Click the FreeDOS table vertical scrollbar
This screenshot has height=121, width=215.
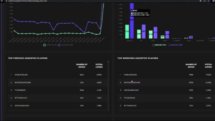108,86
